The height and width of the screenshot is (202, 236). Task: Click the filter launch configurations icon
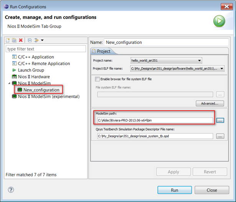(x=36, y=40)
